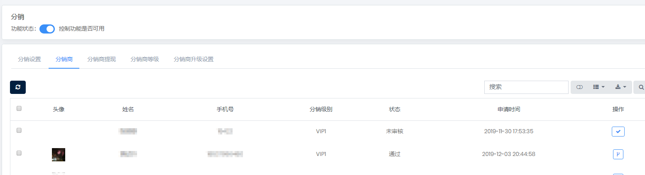The width and height of the screenshot is (645, 175).
Task: Toggle the 功能状态 switch
Action: (47, 29)
